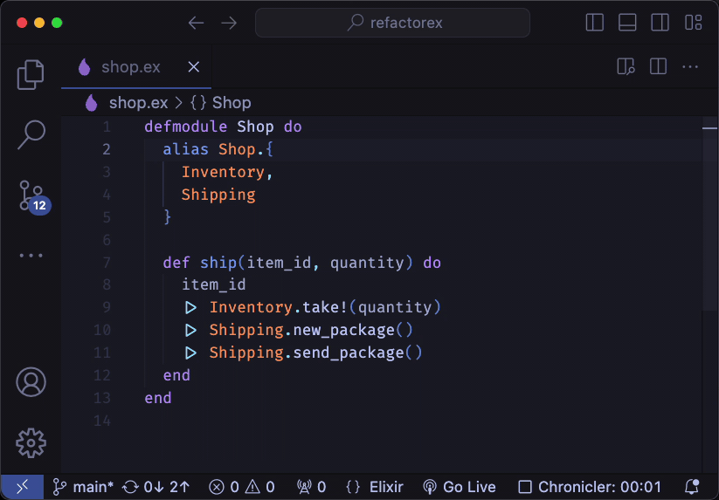This screenshot has height=500, width=719.
Task: Close the shop.ex tab
Action: coord(194,67)
